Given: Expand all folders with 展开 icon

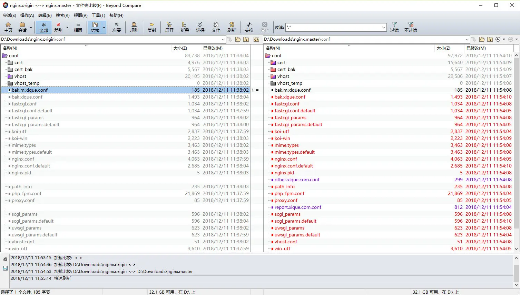Looking at the screenshot, I should pos(169,27).
